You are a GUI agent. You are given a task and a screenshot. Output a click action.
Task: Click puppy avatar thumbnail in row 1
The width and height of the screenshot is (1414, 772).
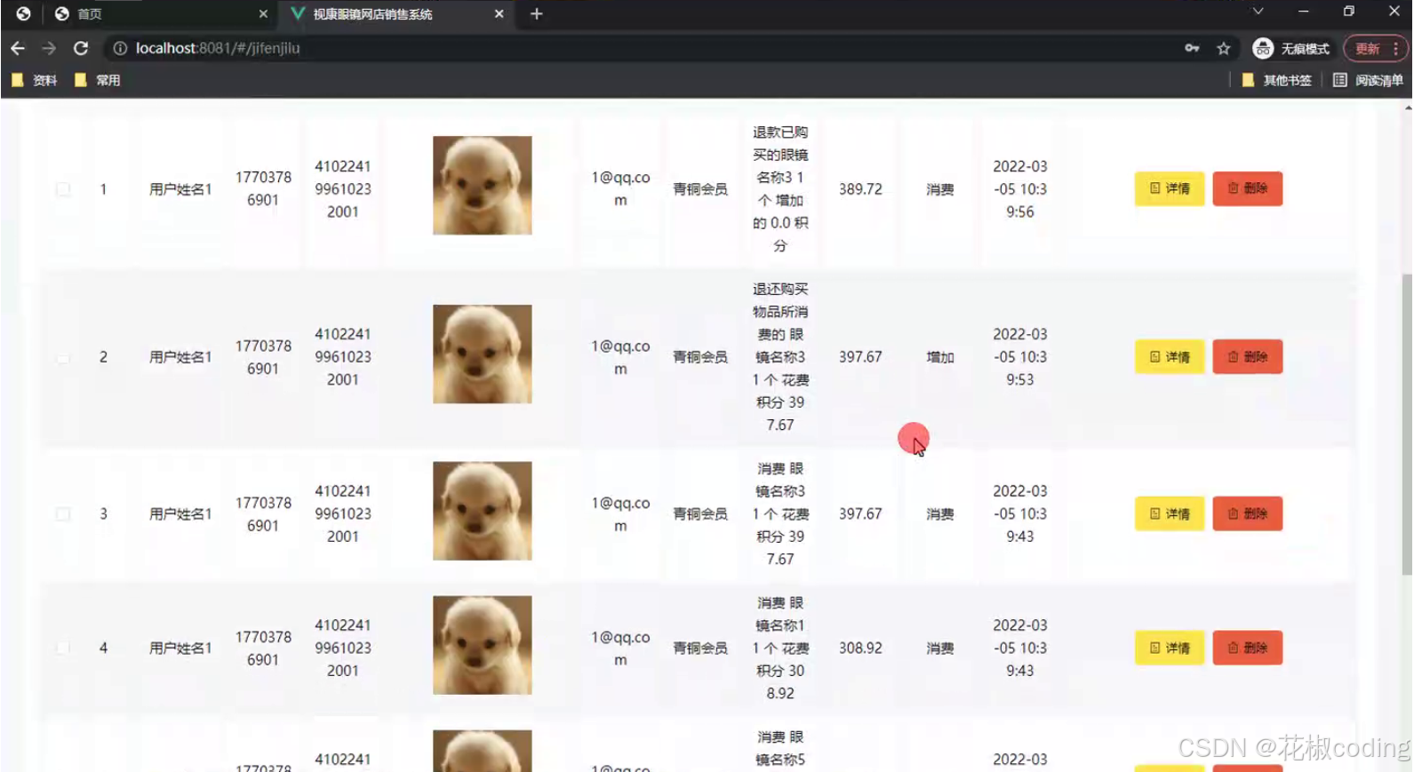482,185
